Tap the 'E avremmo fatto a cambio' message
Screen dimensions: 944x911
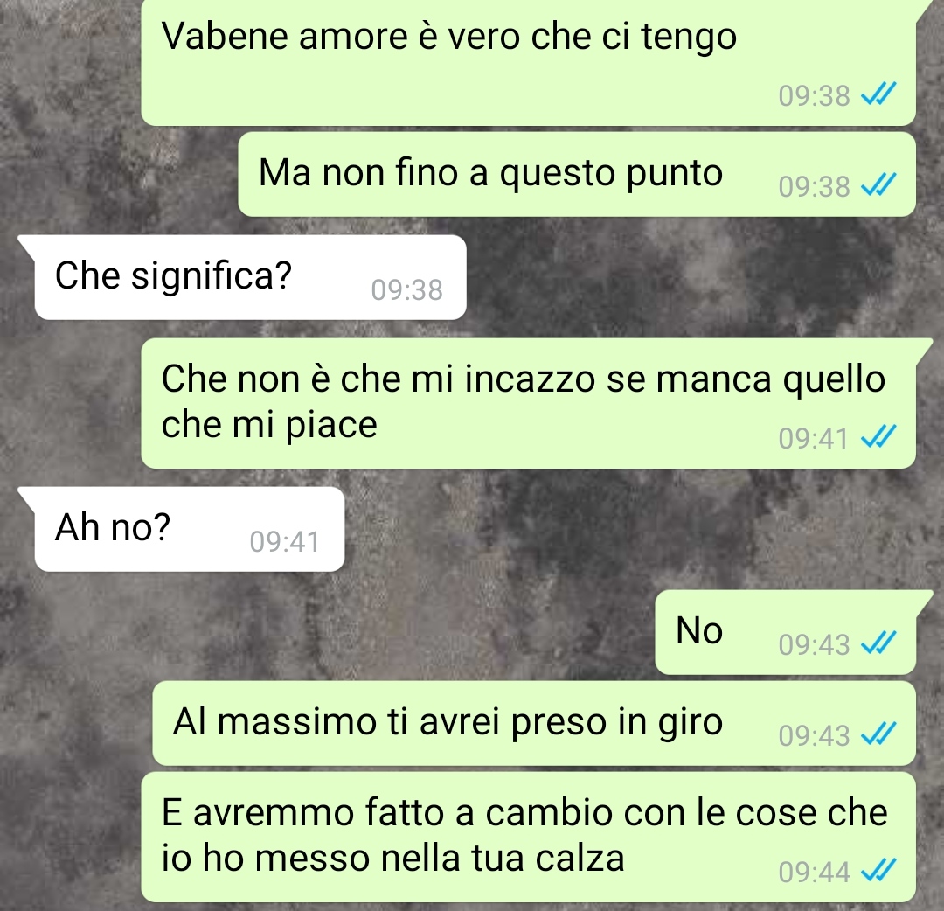click(528, 837)
